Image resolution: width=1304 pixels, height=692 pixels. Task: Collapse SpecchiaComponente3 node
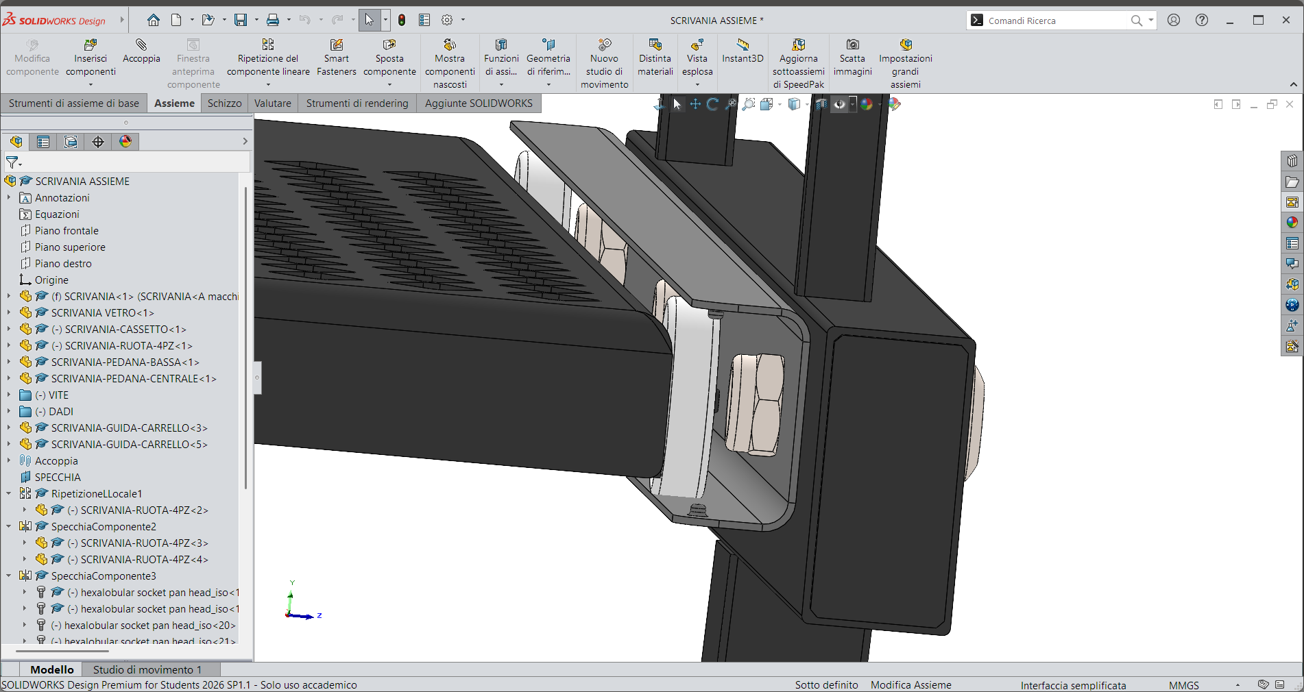pos(9,576)
